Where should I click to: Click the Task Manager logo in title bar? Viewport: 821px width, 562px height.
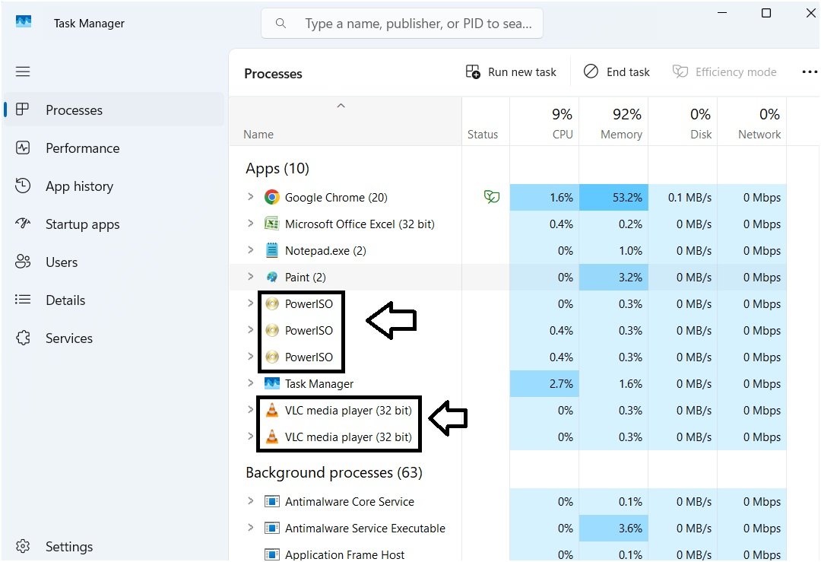pyautogui.click(x=23, y=22)
